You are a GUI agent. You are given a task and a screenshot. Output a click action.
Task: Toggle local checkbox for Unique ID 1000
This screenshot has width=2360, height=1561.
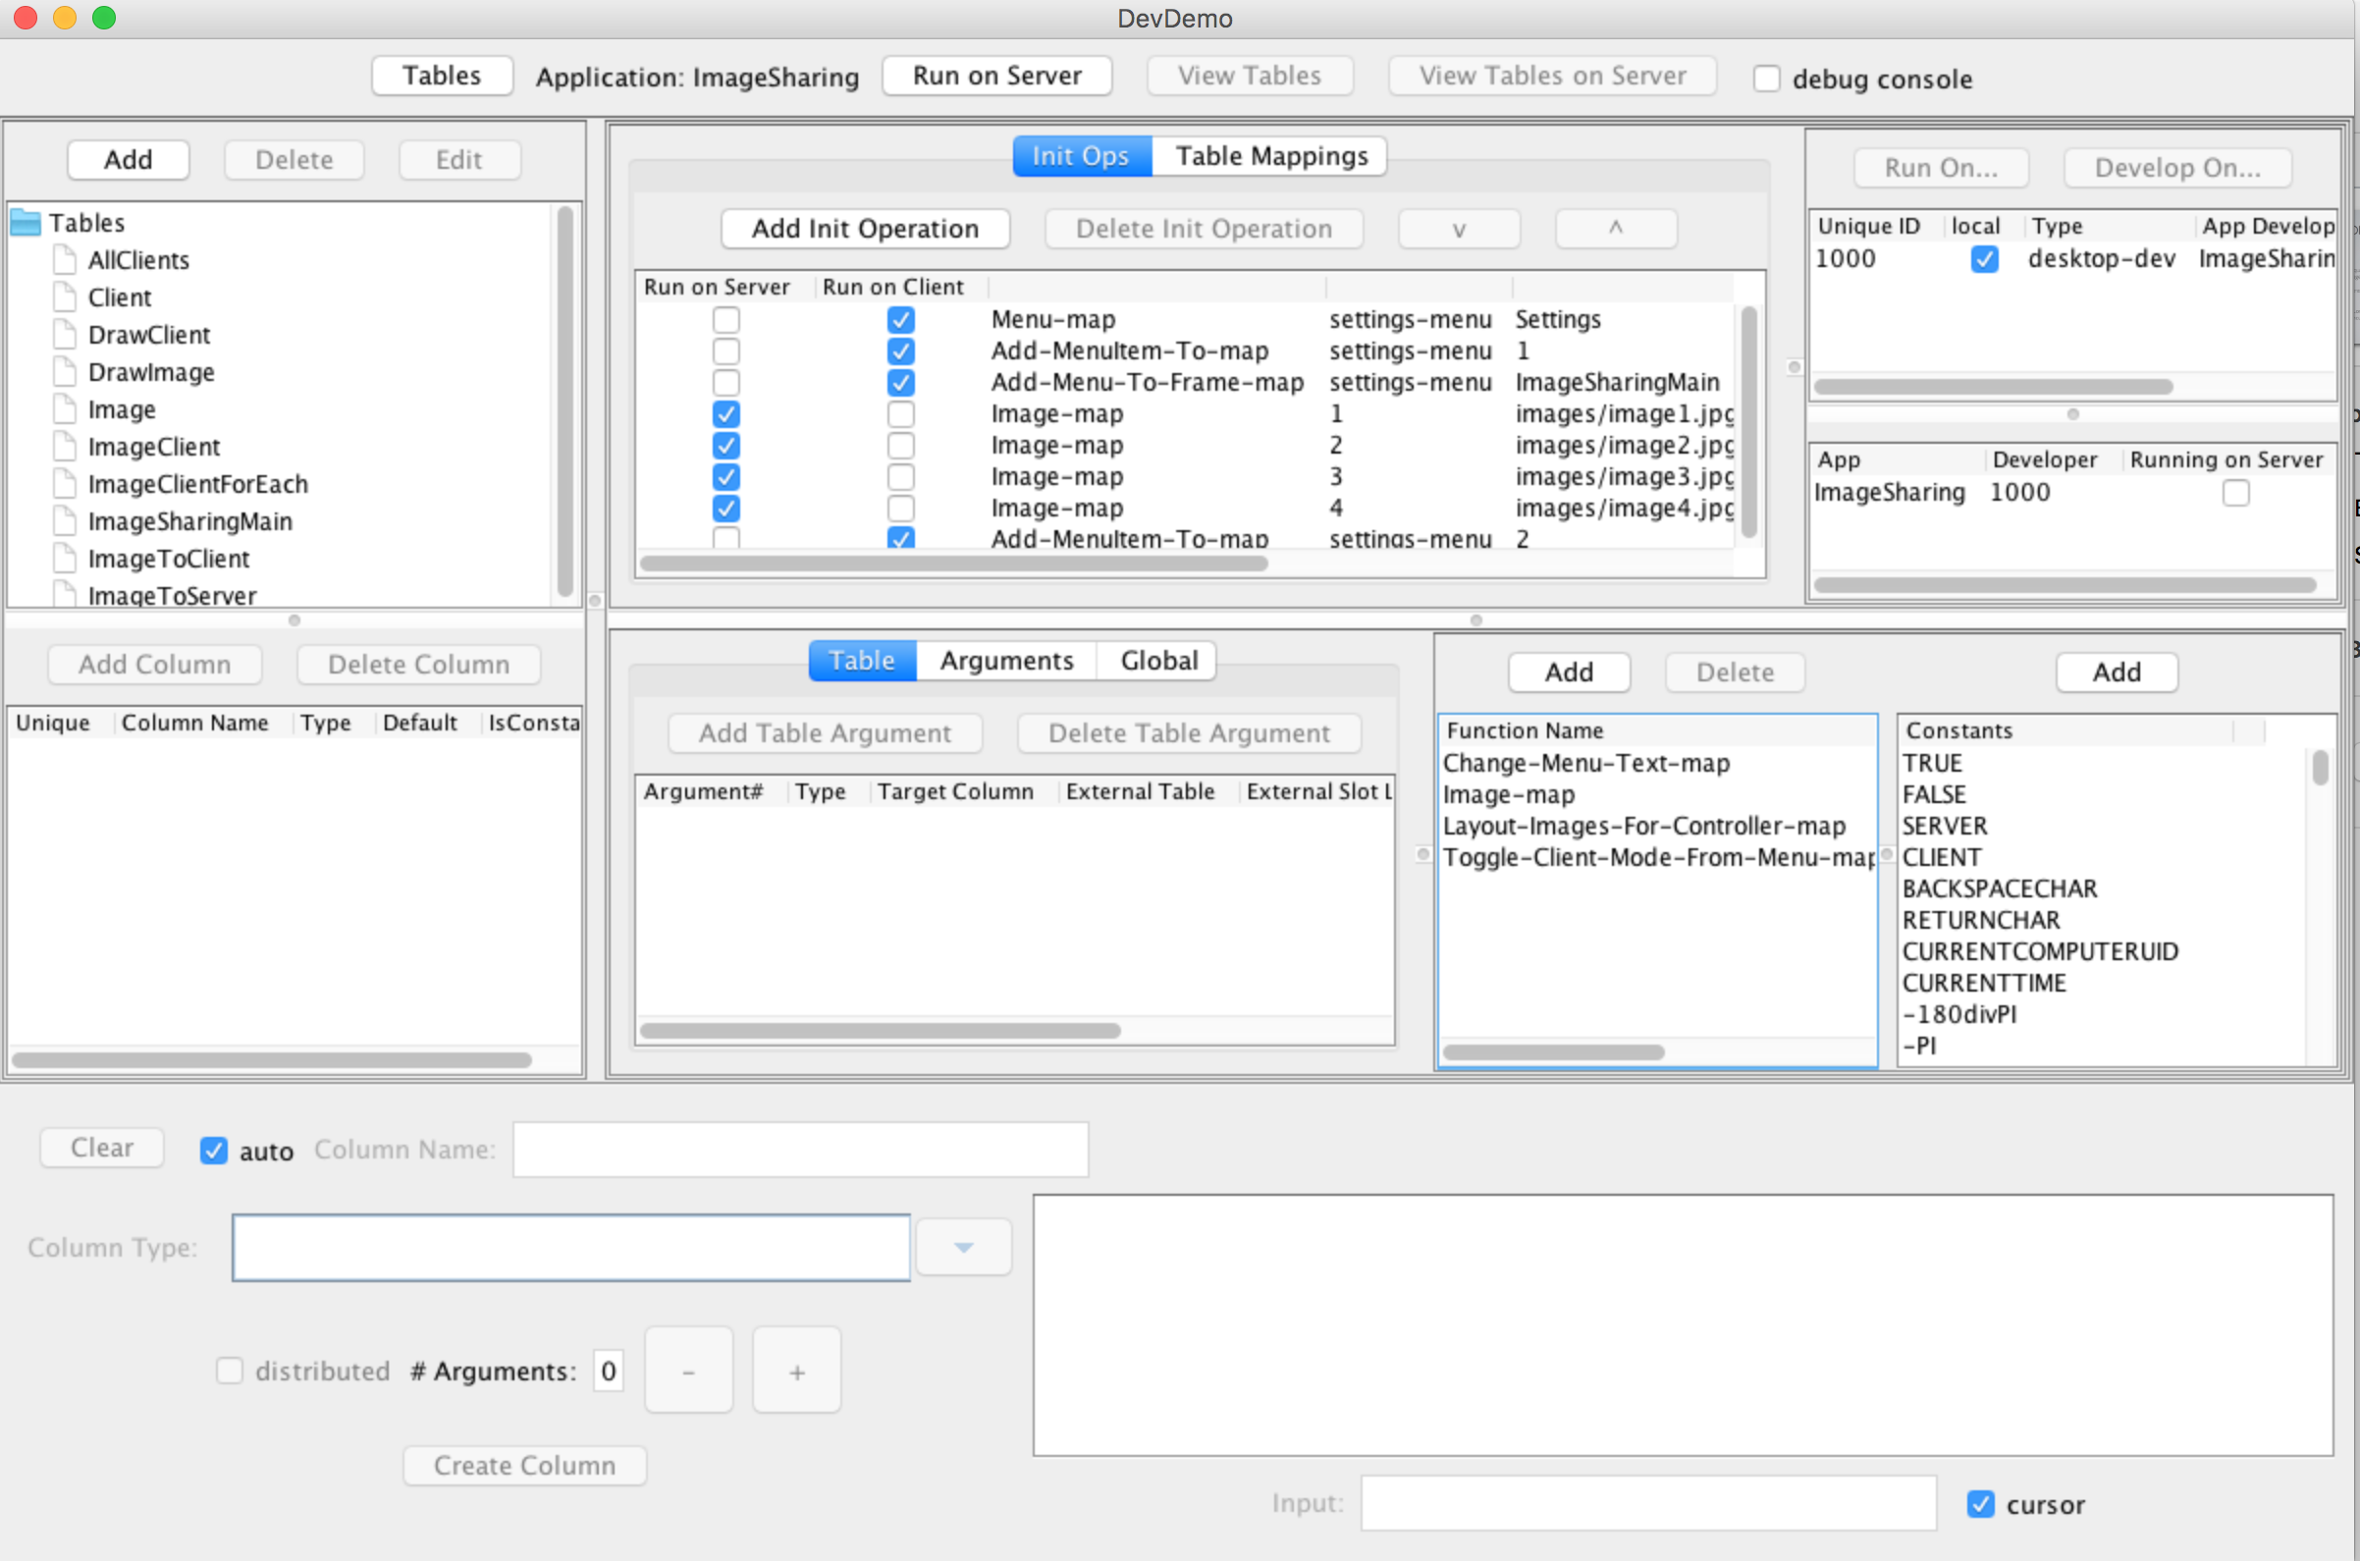coord(1985,260)
